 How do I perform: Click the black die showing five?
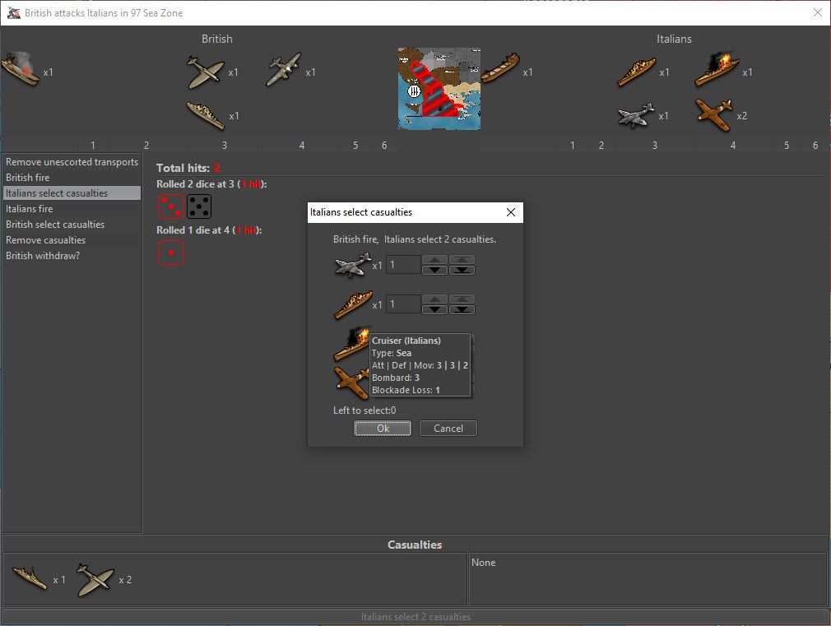(199, 207)
